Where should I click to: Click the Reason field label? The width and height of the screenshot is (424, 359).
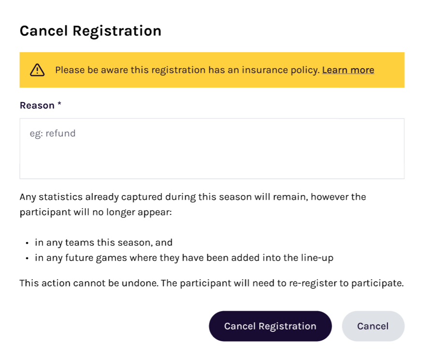coord(37,105)
